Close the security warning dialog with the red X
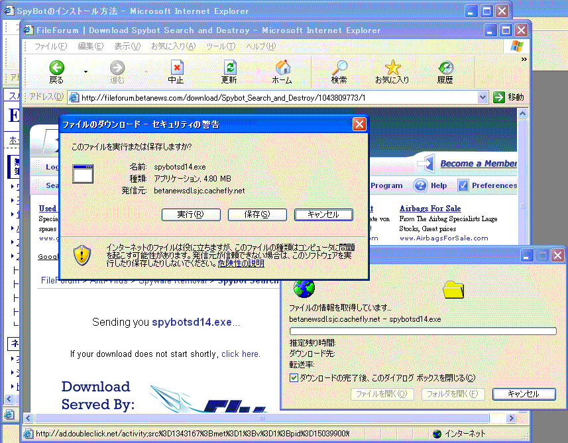 (x=359, y=124)
